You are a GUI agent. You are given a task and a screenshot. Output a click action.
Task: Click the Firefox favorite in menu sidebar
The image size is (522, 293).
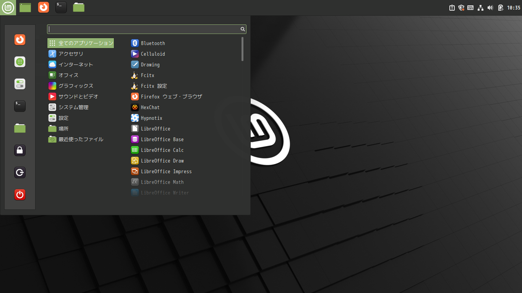20,40
